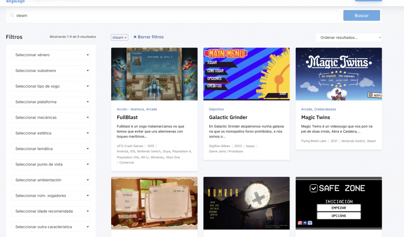This screenshot has width=404, height=237.
Task: Expand the Seleccionar xénero dropdown
Action: 51,55
